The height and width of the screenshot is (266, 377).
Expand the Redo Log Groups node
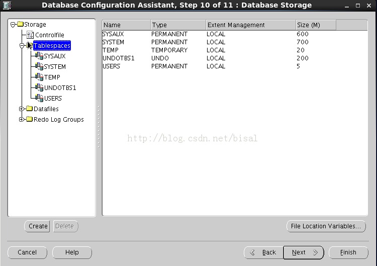[x=22, y=120]
